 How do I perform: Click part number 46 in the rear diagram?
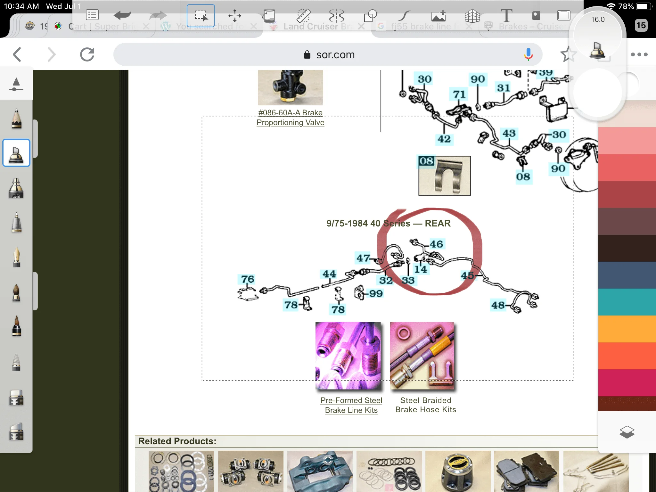pyautogui.click(x=436, y=244)
